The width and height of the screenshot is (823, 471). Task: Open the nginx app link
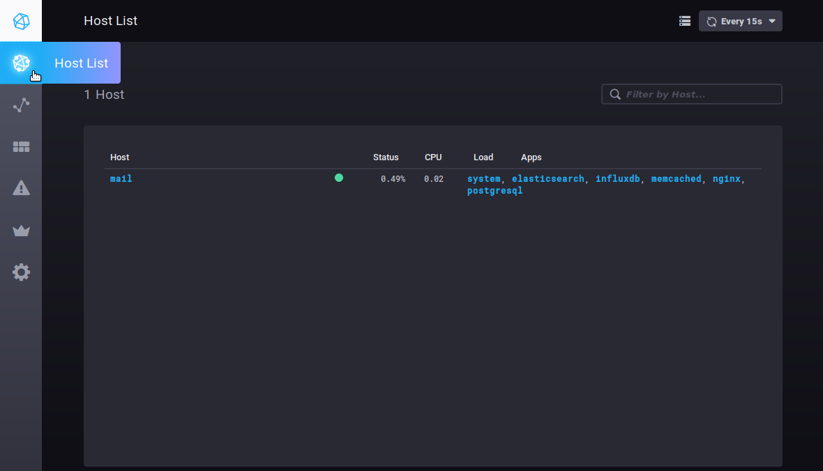coord(726,179)
